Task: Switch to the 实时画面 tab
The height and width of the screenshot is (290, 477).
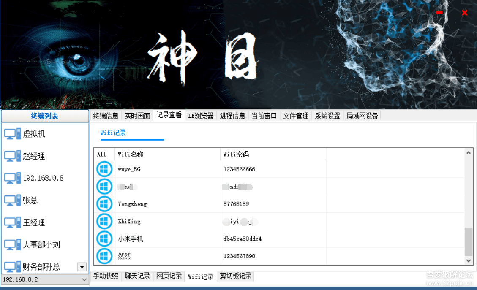Action: (137, 115)
